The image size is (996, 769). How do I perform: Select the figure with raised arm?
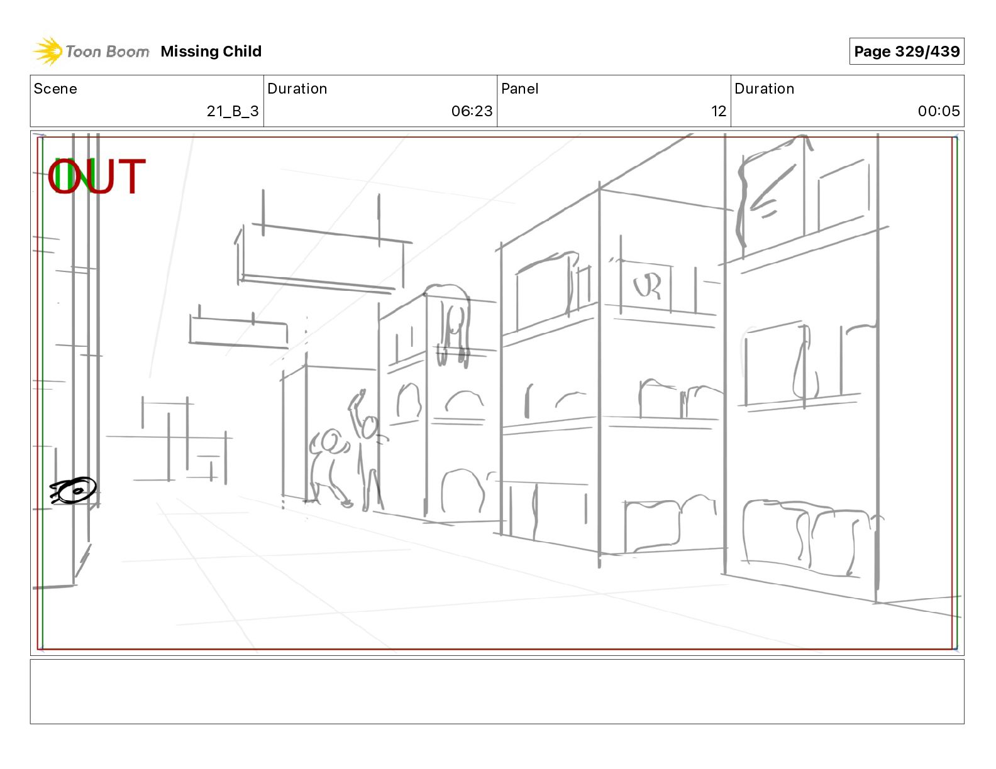[366, 450]
